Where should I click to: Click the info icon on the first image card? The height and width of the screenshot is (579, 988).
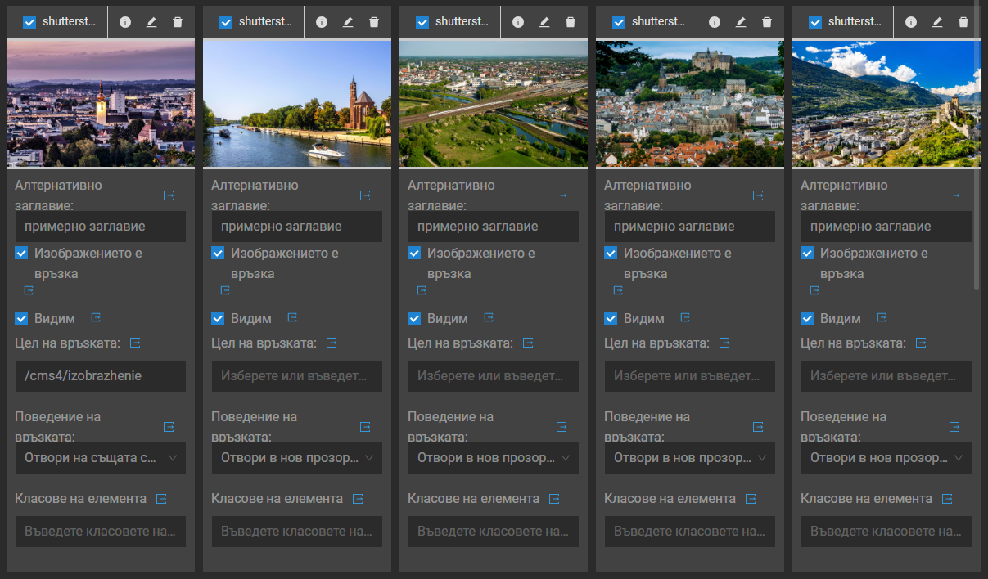coord(125,22)
